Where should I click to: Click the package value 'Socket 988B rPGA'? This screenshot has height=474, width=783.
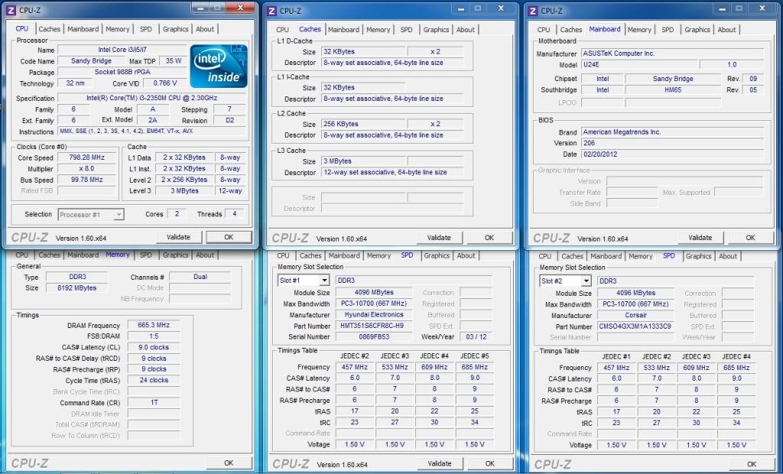click(x=122, y=72)
